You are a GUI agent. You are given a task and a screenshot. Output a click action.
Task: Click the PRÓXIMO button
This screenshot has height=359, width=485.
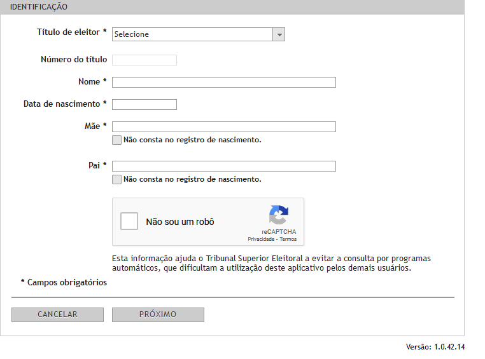coord(158,315)
